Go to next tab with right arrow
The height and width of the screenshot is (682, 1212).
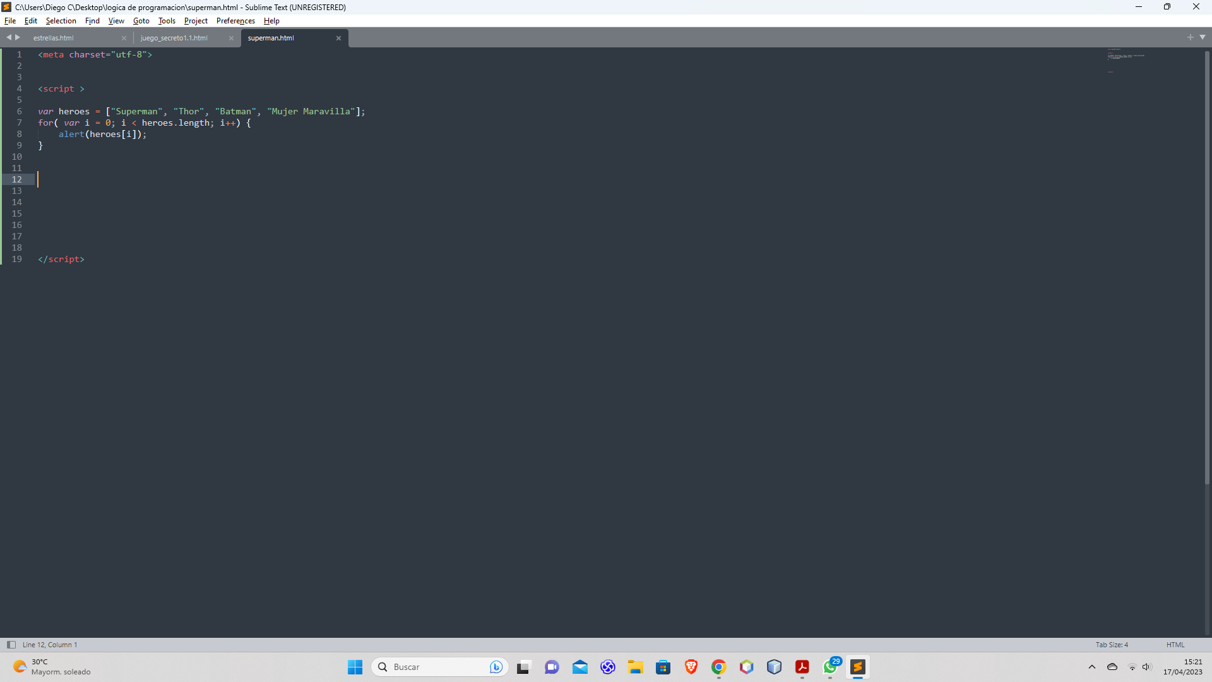pyautogui.click(x=18, y=37)
